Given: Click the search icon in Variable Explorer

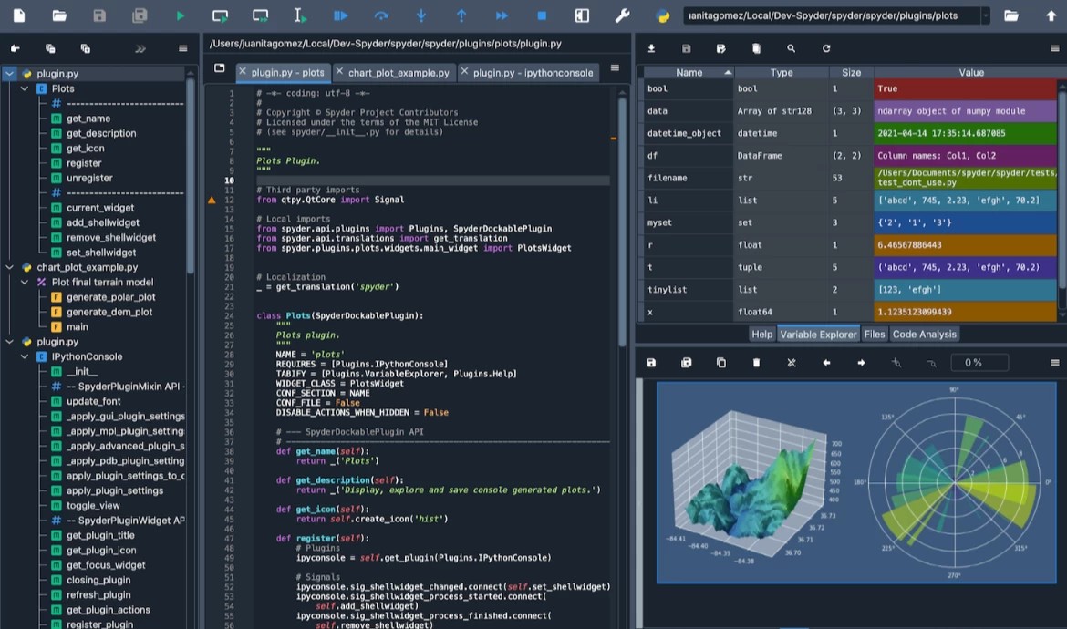Looking at the screenshot, I should click(791, 48).
